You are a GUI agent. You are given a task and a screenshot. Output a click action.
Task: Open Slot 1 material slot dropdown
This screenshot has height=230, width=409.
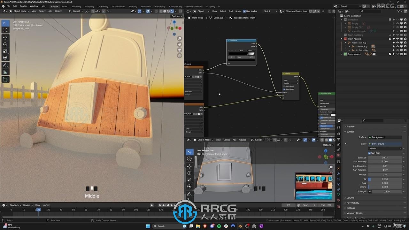click(271, 11)
